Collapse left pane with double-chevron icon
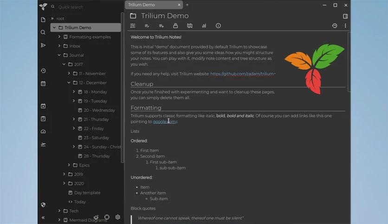This screenshot has width=388, height=224. 43,218
